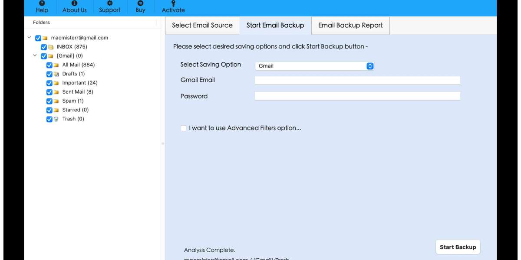Screen dimensions: 521x260
Task: Collapse the macmisterr@gmail.com tree node
Action: pyautogui.click(x=30, y=38)
